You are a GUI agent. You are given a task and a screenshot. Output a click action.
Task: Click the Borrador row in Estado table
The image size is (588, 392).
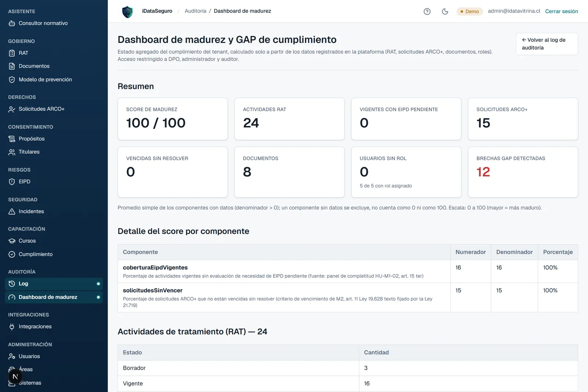coord(348,368)
